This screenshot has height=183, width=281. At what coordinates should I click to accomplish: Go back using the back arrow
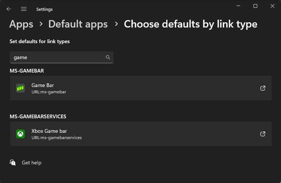click(9, 9)
